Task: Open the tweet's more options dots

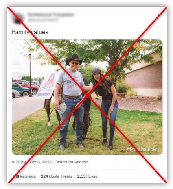Action: 160,15
